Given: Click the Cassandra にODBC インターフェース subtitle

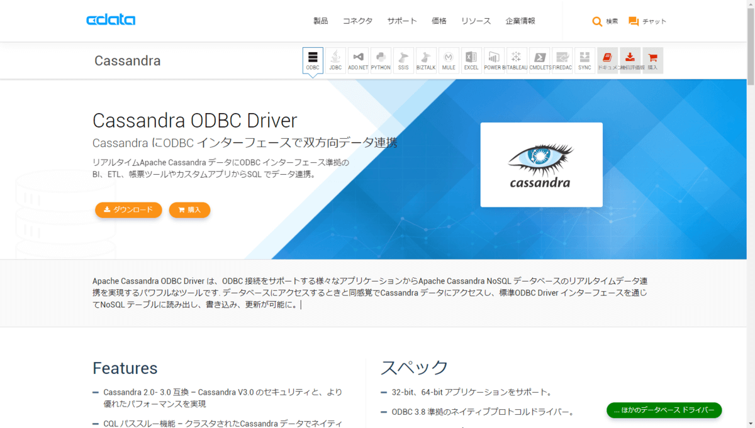Looking at the screenshot, I should pyautogui.click(x=245, y=143).
